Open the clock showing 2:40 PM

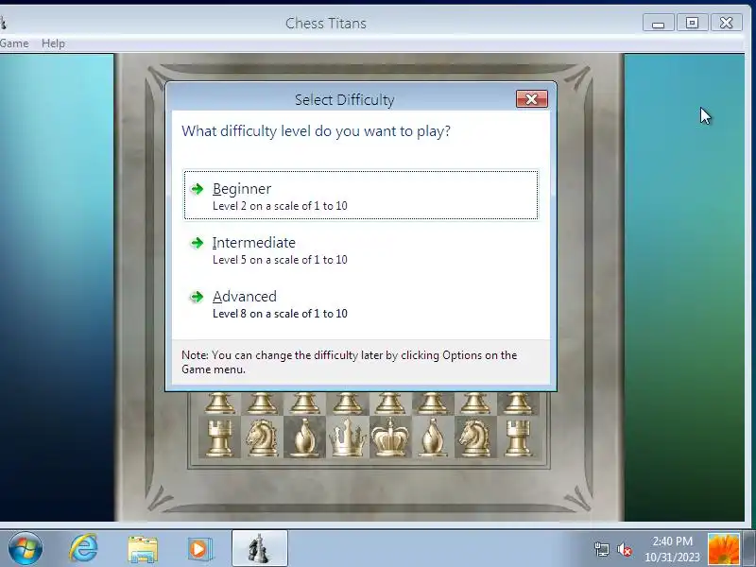pyautogui.click(x=672, y=549)
